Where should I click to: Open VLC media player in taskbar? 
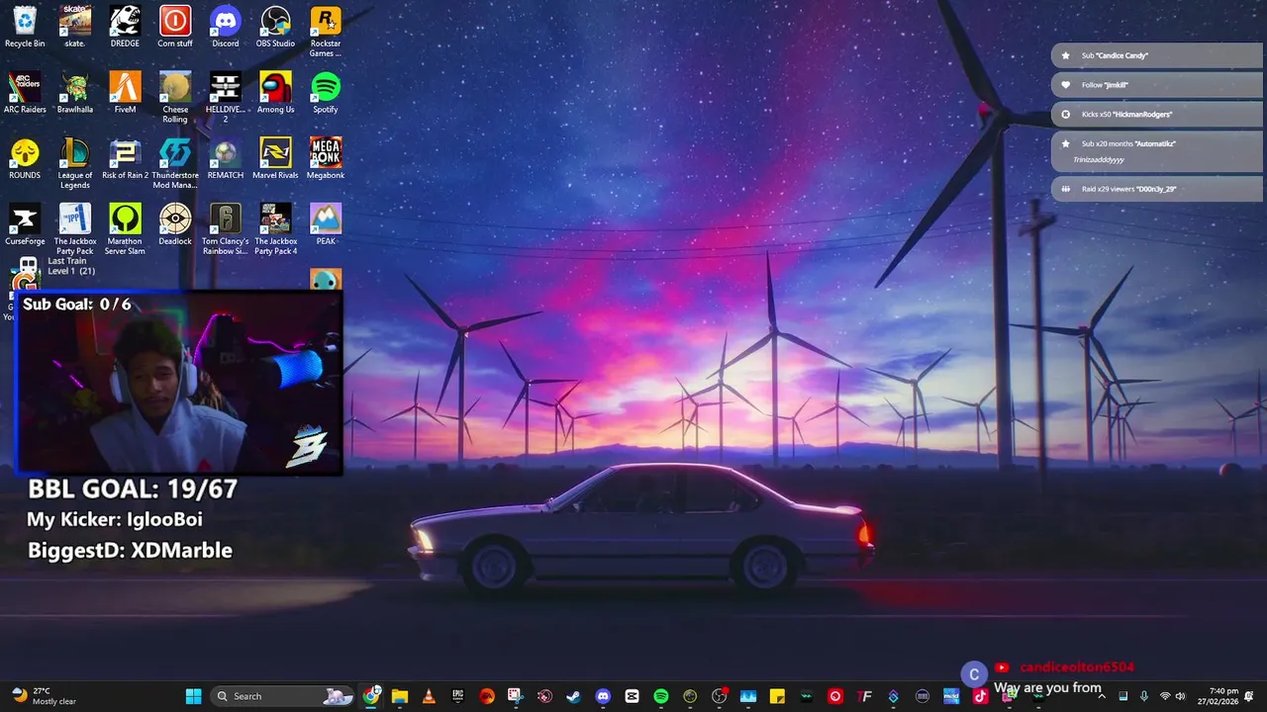click(429, 696)
